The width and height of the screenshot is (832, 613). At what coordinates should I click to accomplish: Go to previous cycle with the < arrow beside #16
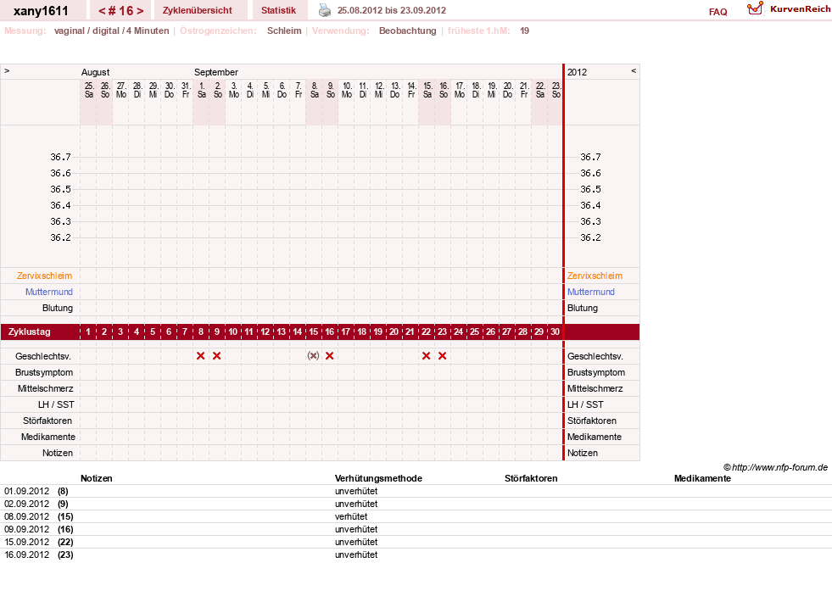click(x=102, y=11)
